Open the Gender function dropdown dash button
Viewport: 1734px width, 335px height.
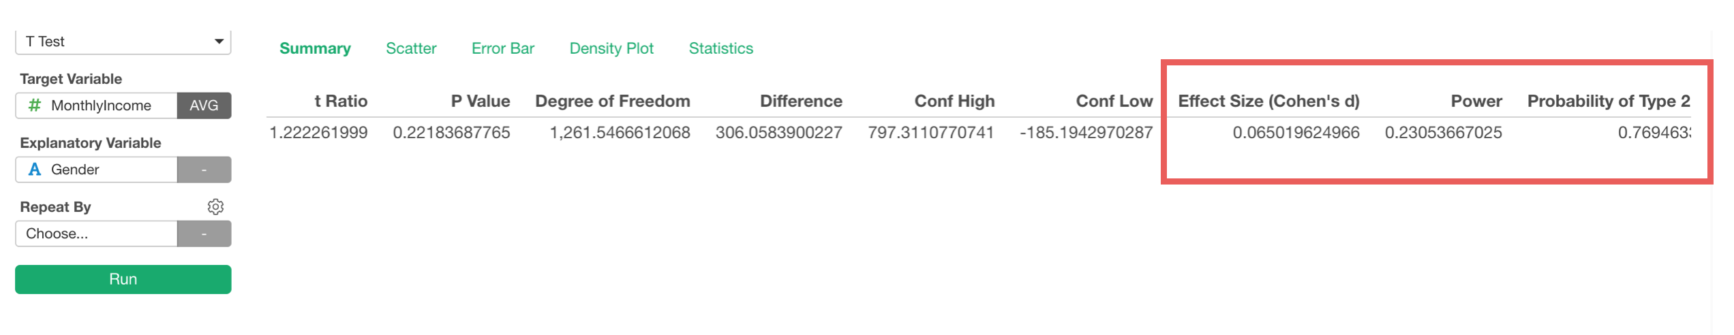[x=204, y=170]
